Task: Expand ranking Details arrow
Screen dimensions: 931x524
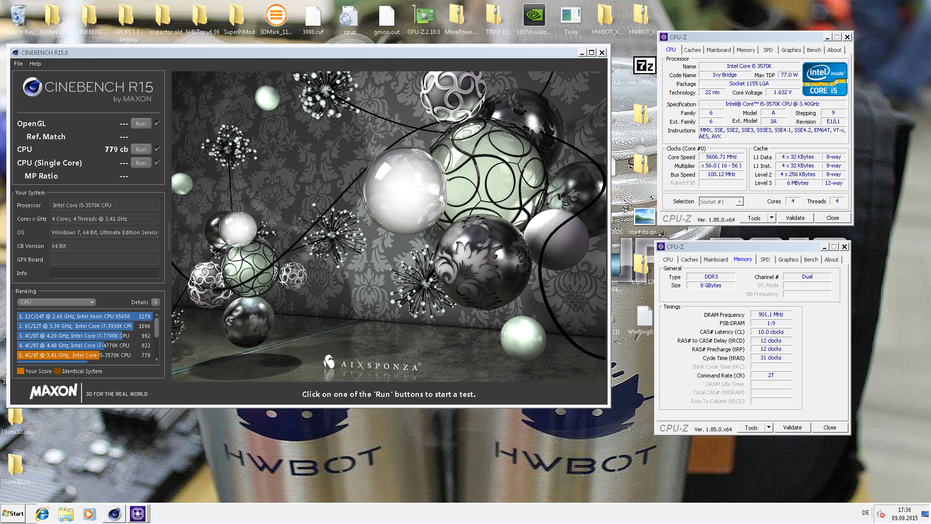Action: (x=156, y=302)
